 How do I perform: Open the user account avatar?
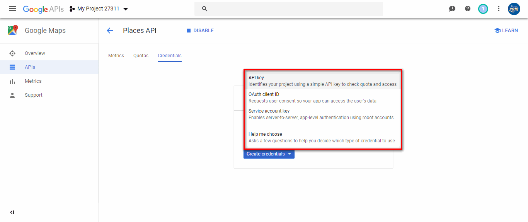click(514, 9)
